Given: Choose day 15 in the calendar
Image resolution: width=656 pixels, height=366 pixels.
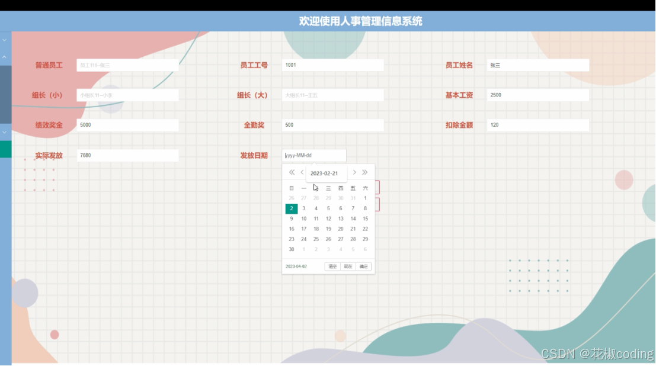Looking at the screenshot, I should tap(365, 219).
